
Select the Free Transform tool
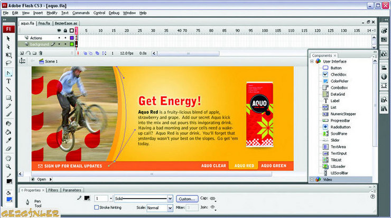click(x=8, y=55)
